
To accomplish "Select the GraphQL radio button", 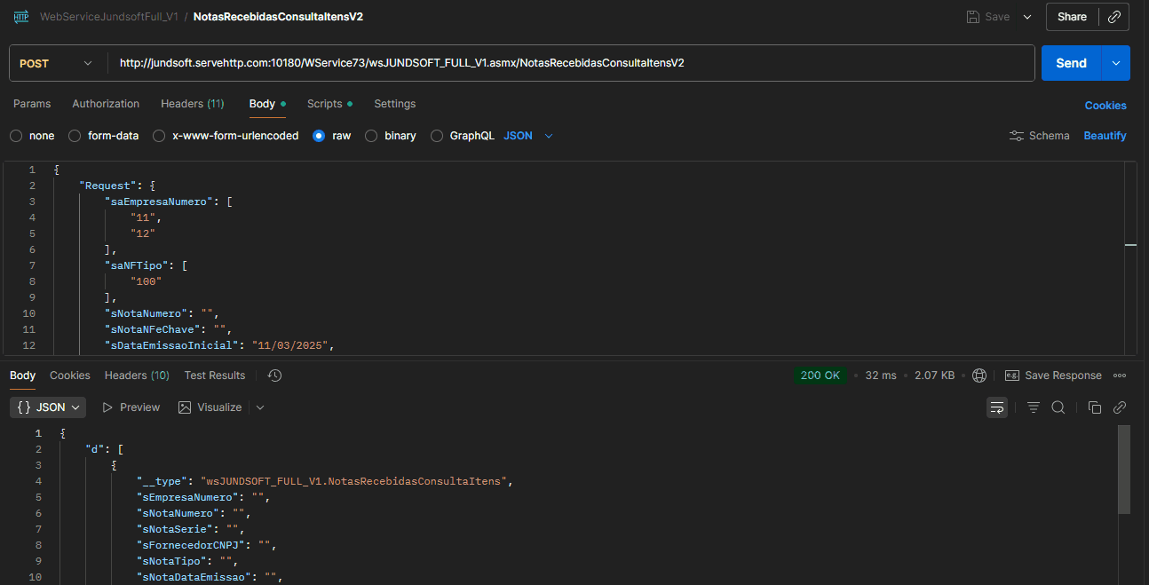I will [436, 136].
